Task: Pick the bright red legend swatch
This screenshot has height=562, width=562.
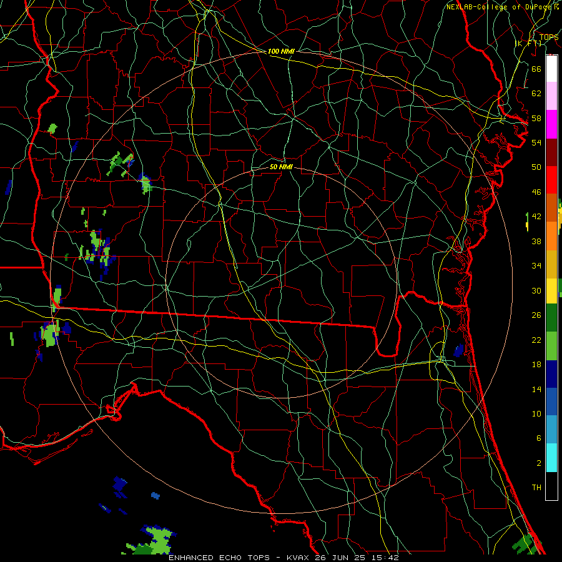Action: pyautogui.click(x=551, y=180)
